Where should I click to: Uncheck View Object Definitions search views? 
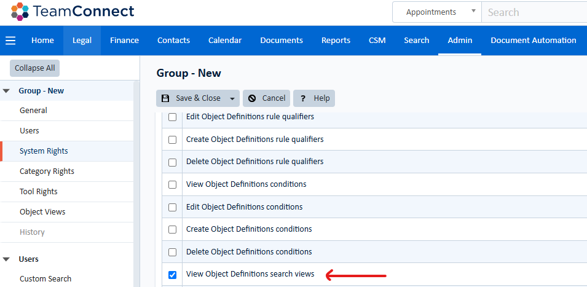(172, 275)
